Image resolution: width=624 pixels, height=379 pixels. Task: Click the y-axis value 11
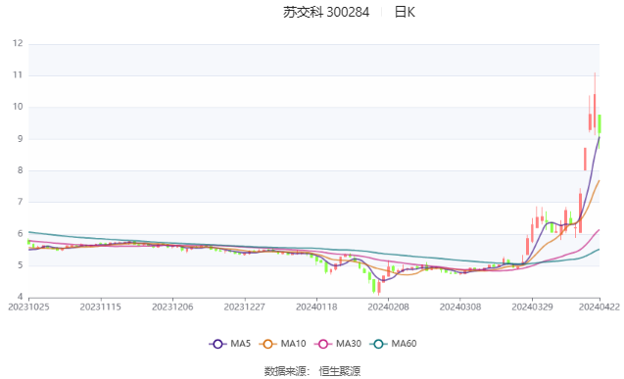18,75
